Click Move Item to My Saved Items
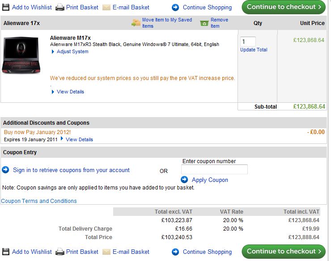Image resolution: width=331 pixels, height=261 pixels. [167, 23]
